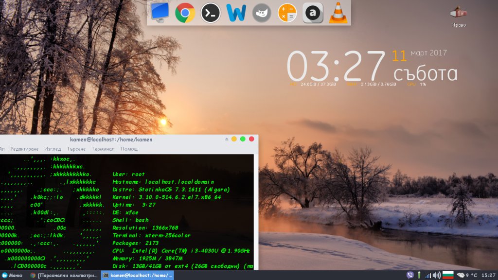Open the Помощ menu
This screenshot has width=498, height=280.
pyautogui.click(x=129, y=149)
